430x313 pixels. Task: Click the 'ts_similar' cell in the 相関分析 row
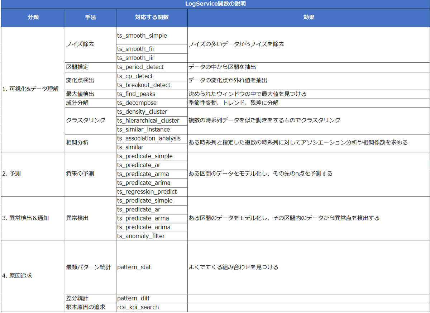152,147
